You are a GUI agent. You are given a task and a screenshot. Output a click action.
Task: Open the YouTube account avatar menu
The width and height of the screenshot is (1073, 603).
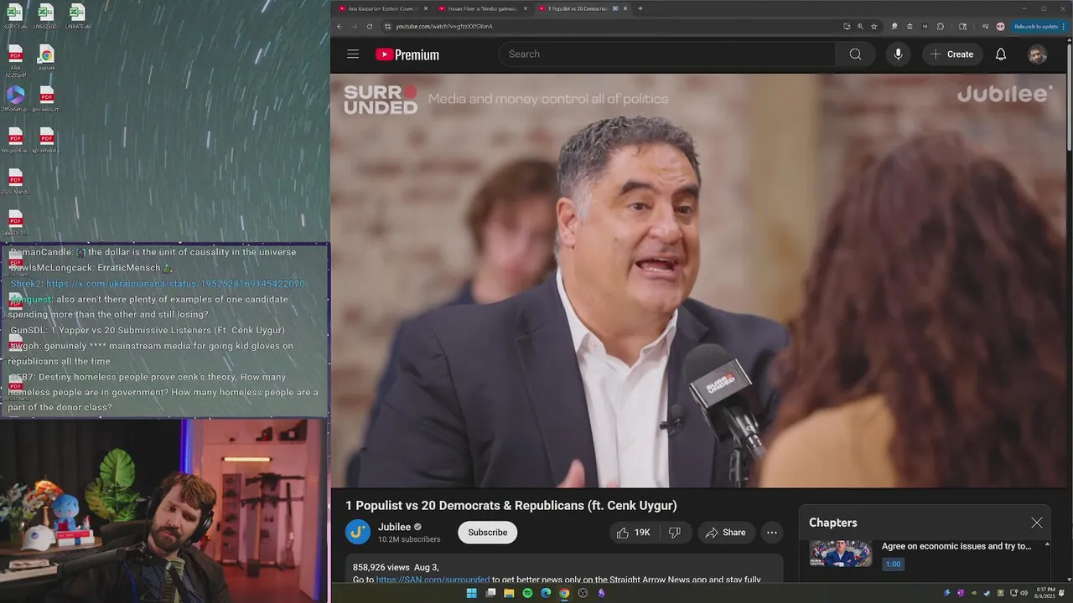coord(1037,54)
